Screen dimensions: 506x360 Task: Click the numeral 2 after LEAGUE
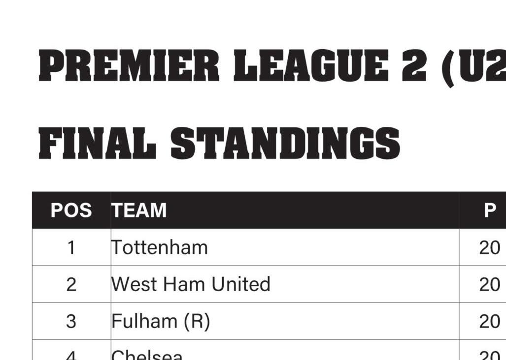tap(414, 65)
